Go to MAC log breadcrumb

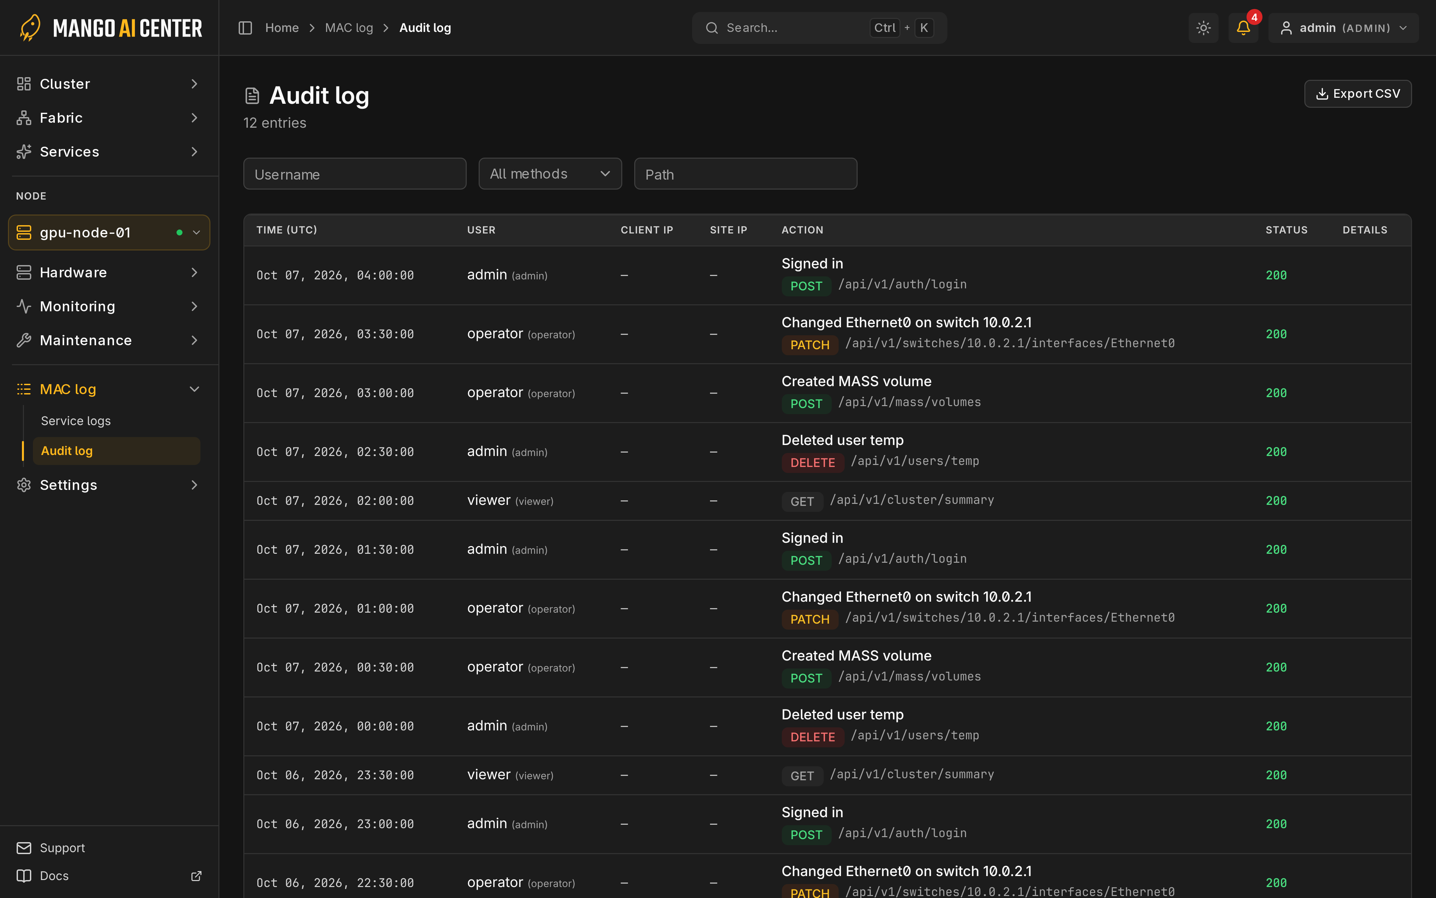pos(349,28)
